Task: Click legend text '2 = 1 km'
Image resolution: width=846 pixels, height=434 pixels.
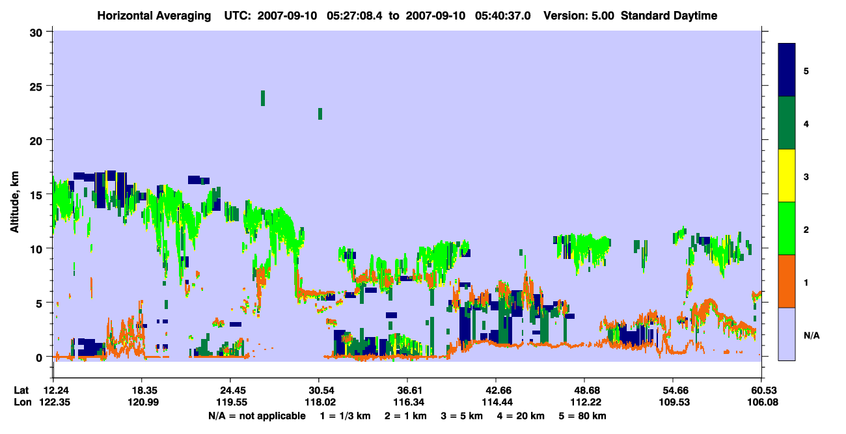Action: (405, 416)
